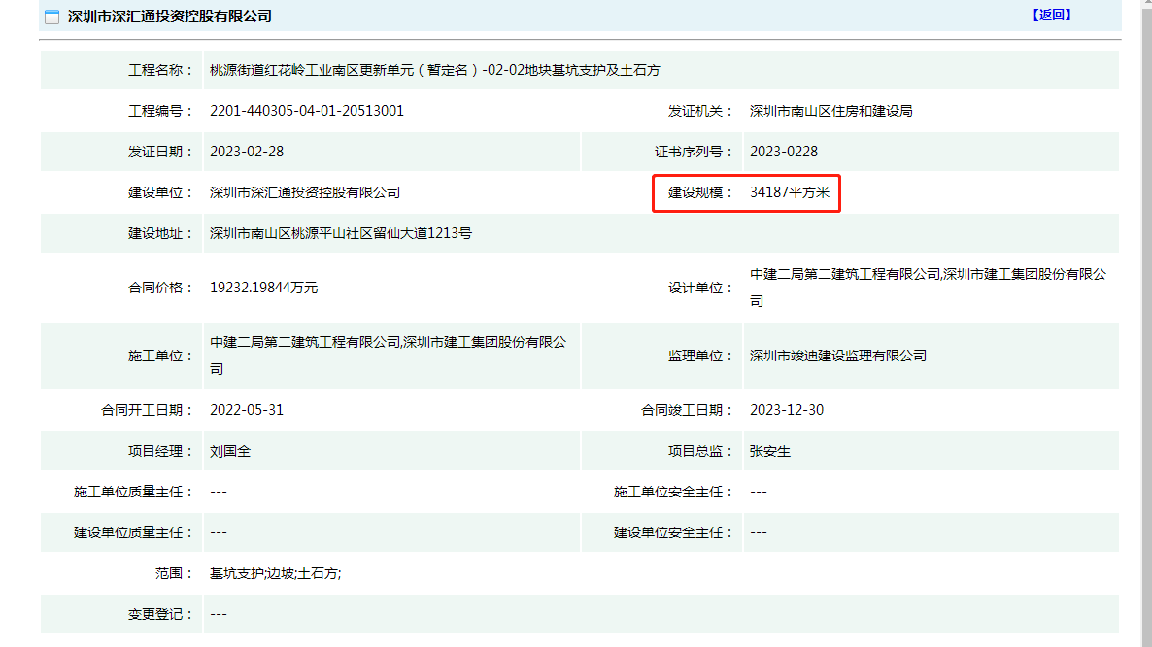Click the issuing authority 深圳市南山区住房和建设局
Screen dimensions: 1152x647
(830, 111)
